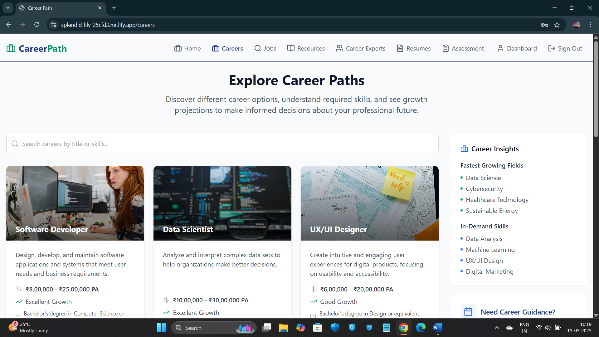599x337 pixels.
Task: Click the growth trend icon beside Good Growth
Action: pyautogui.click(x=314, y=301)
